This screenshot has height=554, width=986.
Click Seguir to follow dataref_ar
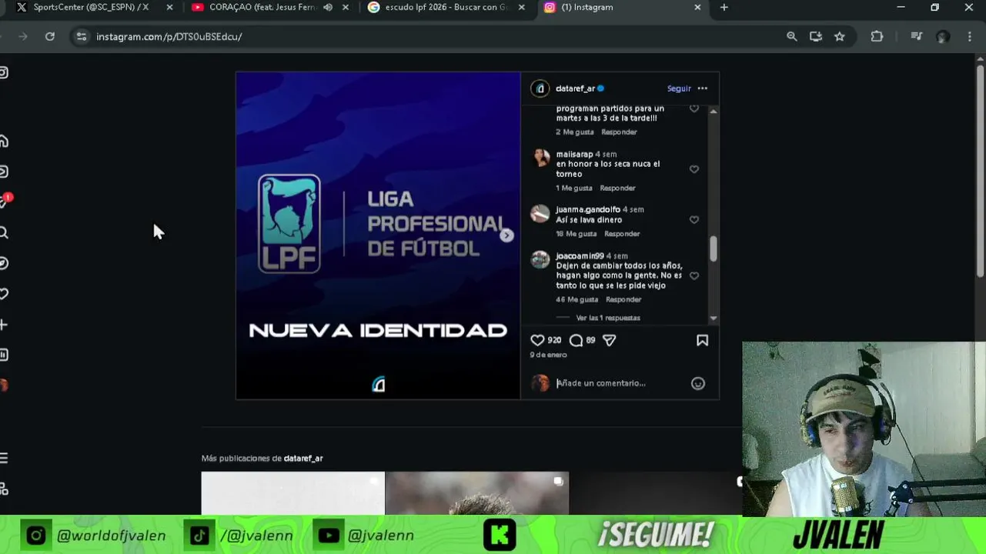pyautogui.click(x=679, y=88)
